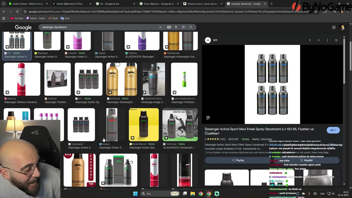Image resolution: width=352 pixels, height=198 pixels.
Task: Open the TUR language indicator
Action: [x=322, y=194]
